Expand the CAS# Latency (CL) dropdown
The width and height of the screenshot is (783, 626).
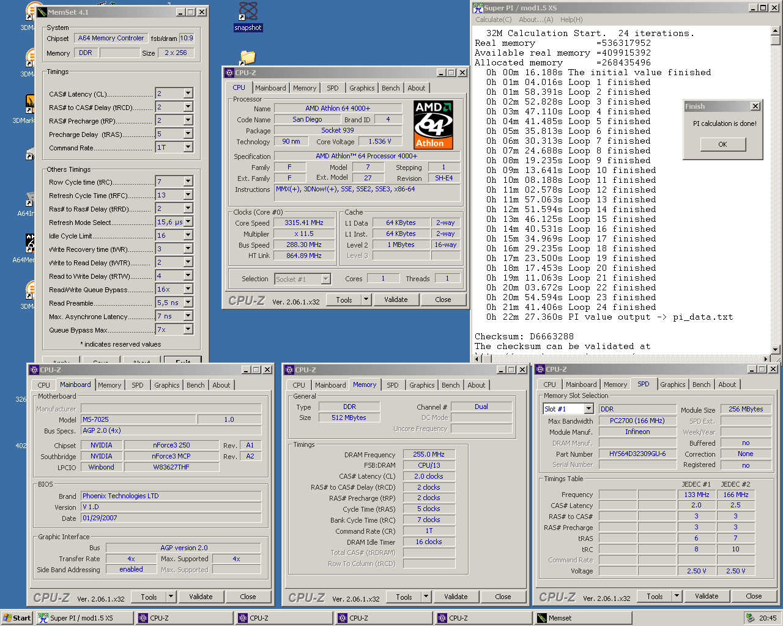(x=188, y=94)
